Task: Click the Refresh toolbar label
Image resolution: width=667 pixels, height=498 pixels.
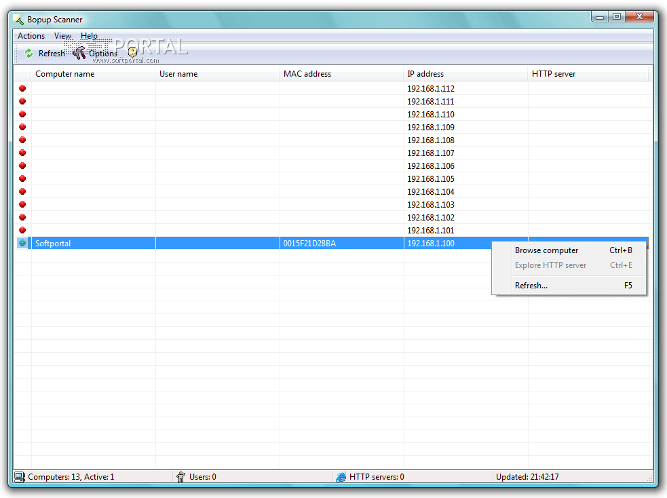Action: [52, 53]
